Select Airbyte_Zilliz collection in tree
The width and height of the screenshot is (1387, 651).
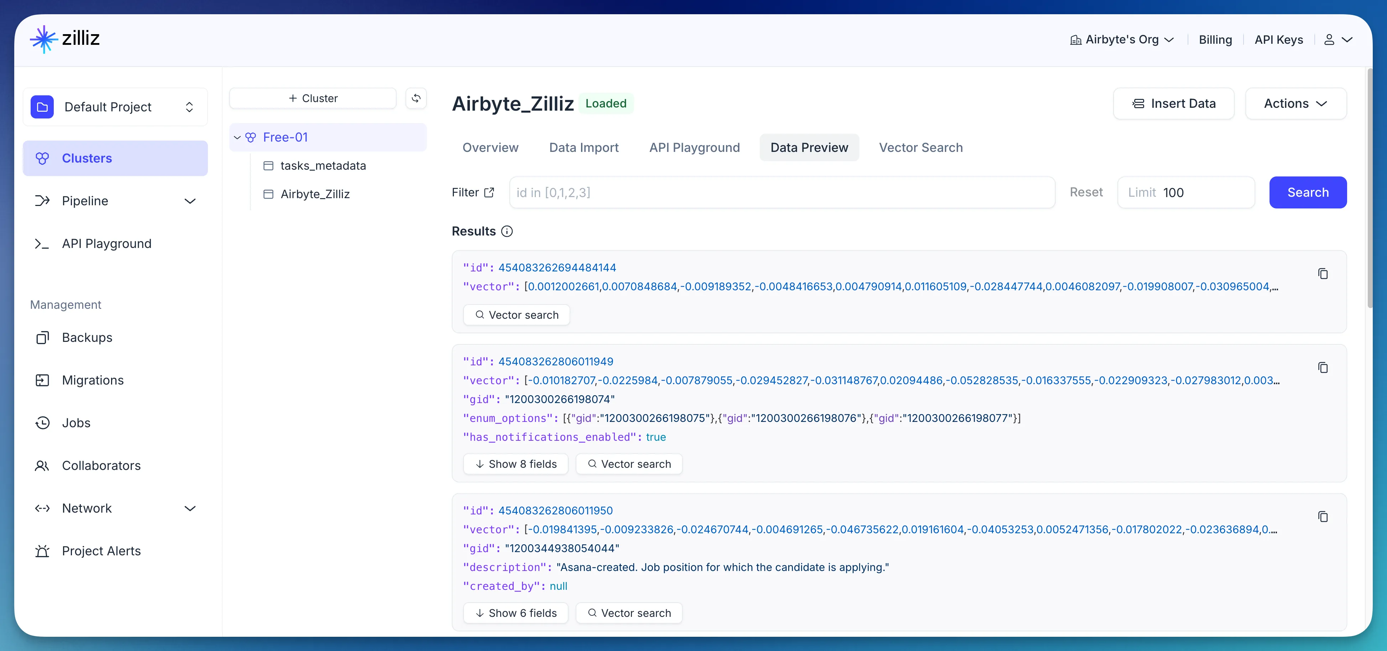click(x=315, y=194)
